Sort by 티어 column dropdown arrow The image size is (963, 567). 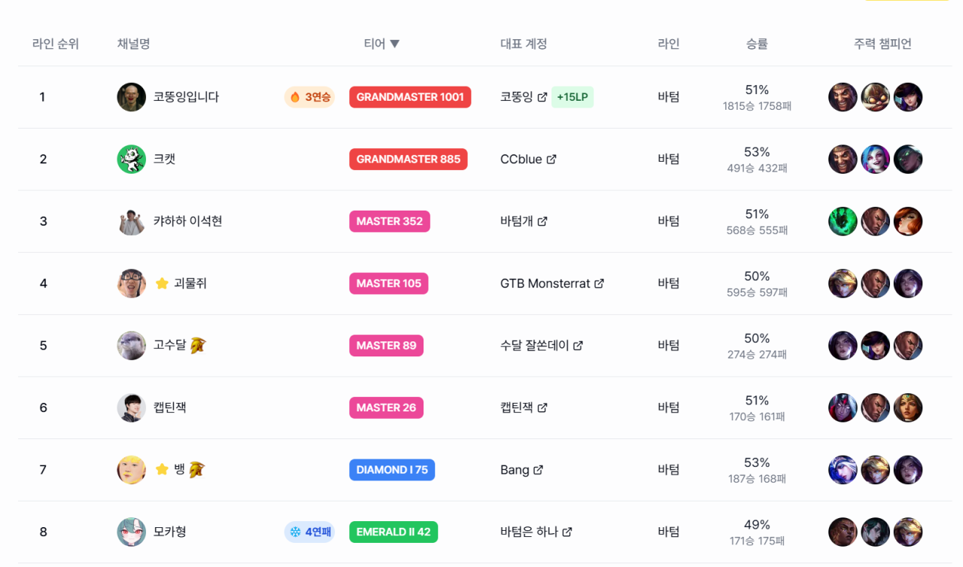(x=395, y=44)
